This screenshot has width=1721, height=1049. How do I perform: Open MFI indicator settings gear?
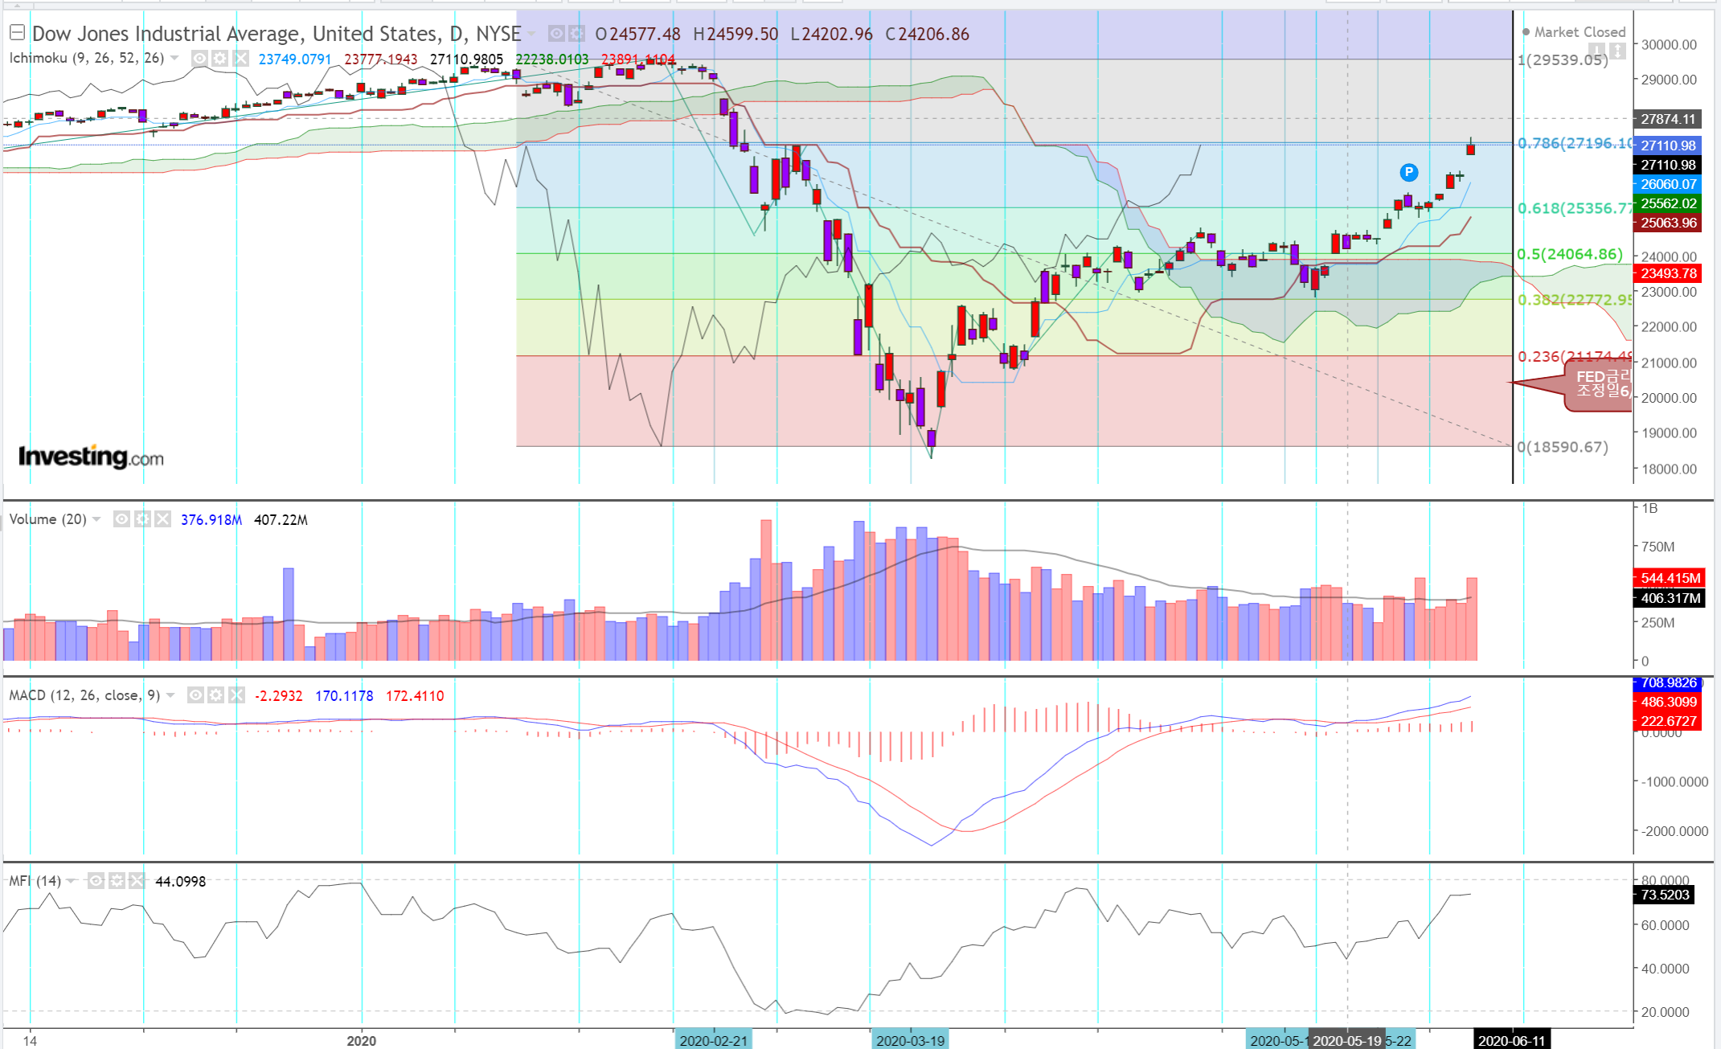click(117, 881)
